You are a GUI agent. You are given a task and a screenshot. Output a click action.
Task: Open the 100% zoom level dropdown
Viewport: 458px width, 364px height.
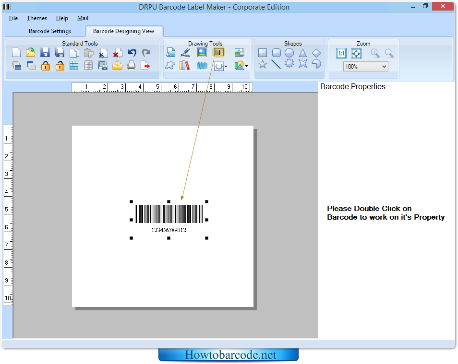coord(366,67)
